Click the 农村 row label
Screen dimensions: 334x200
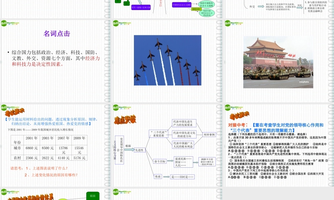pyautogui.click(x=17, y=158)
